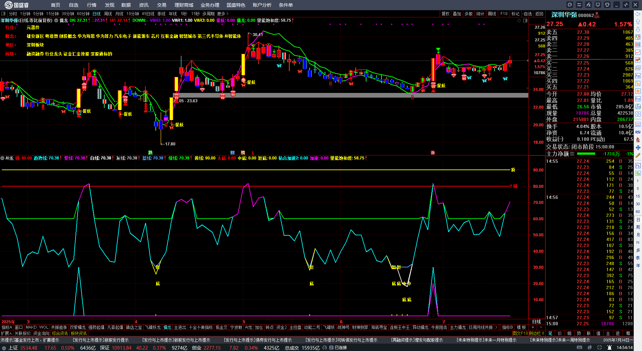Toggle the 叠加 overlay option

pyautogui.click(x=457, y=14)
